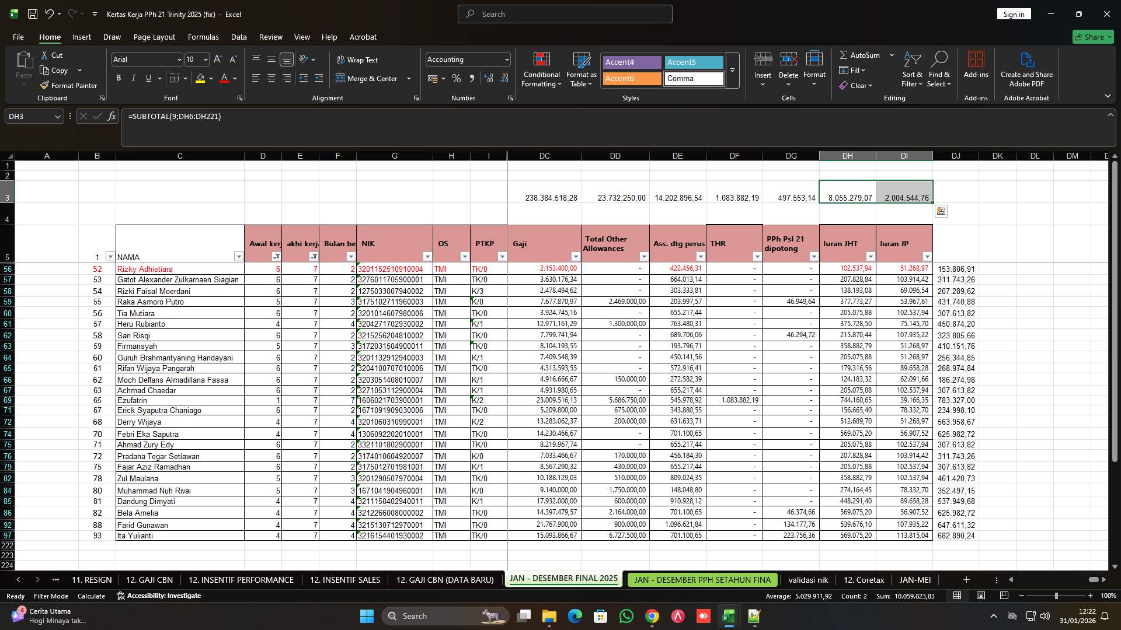Switch to the Formulas ribbon tab
This screenshot has width=1121, height=630.
coord(203,37)
